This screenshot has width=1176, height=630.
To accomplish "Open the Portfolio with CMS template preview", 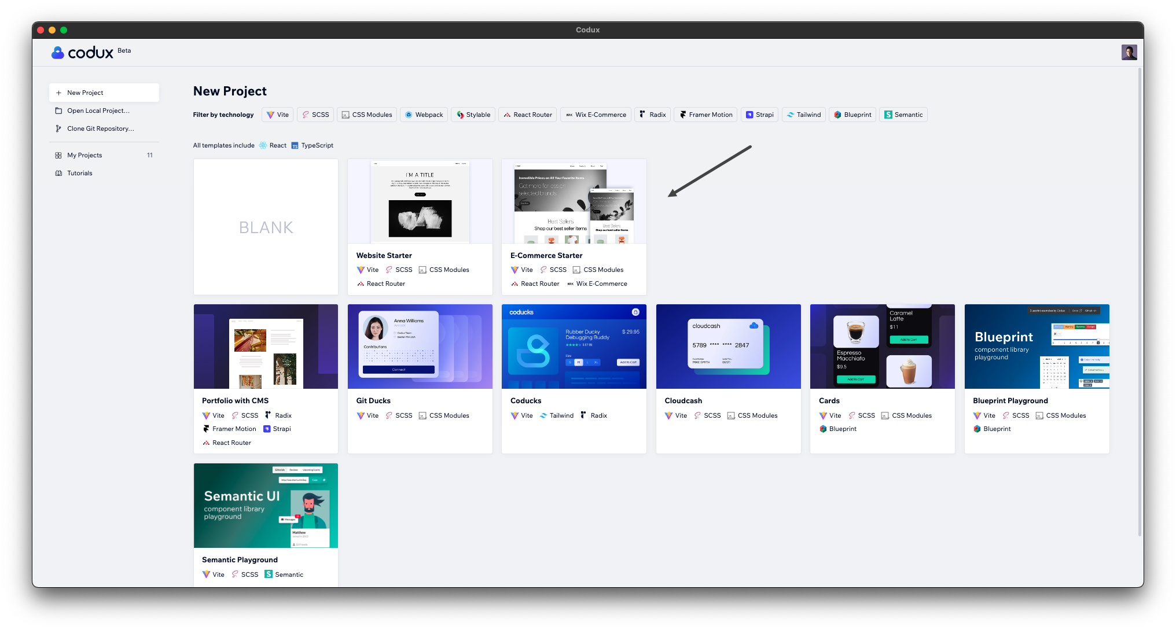I will (266, 347).
